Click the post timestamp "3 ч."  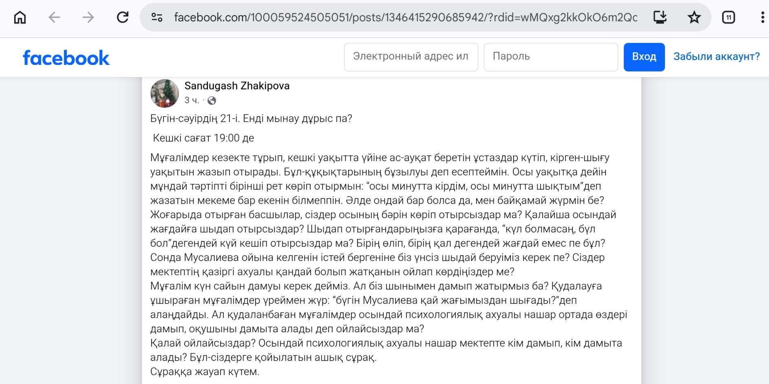191,100
